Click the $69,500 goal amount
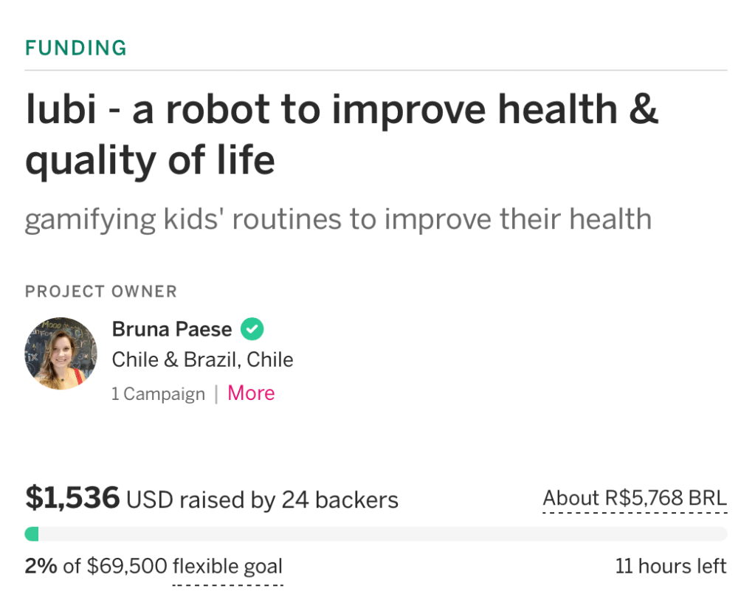 (x=127, y=567)
